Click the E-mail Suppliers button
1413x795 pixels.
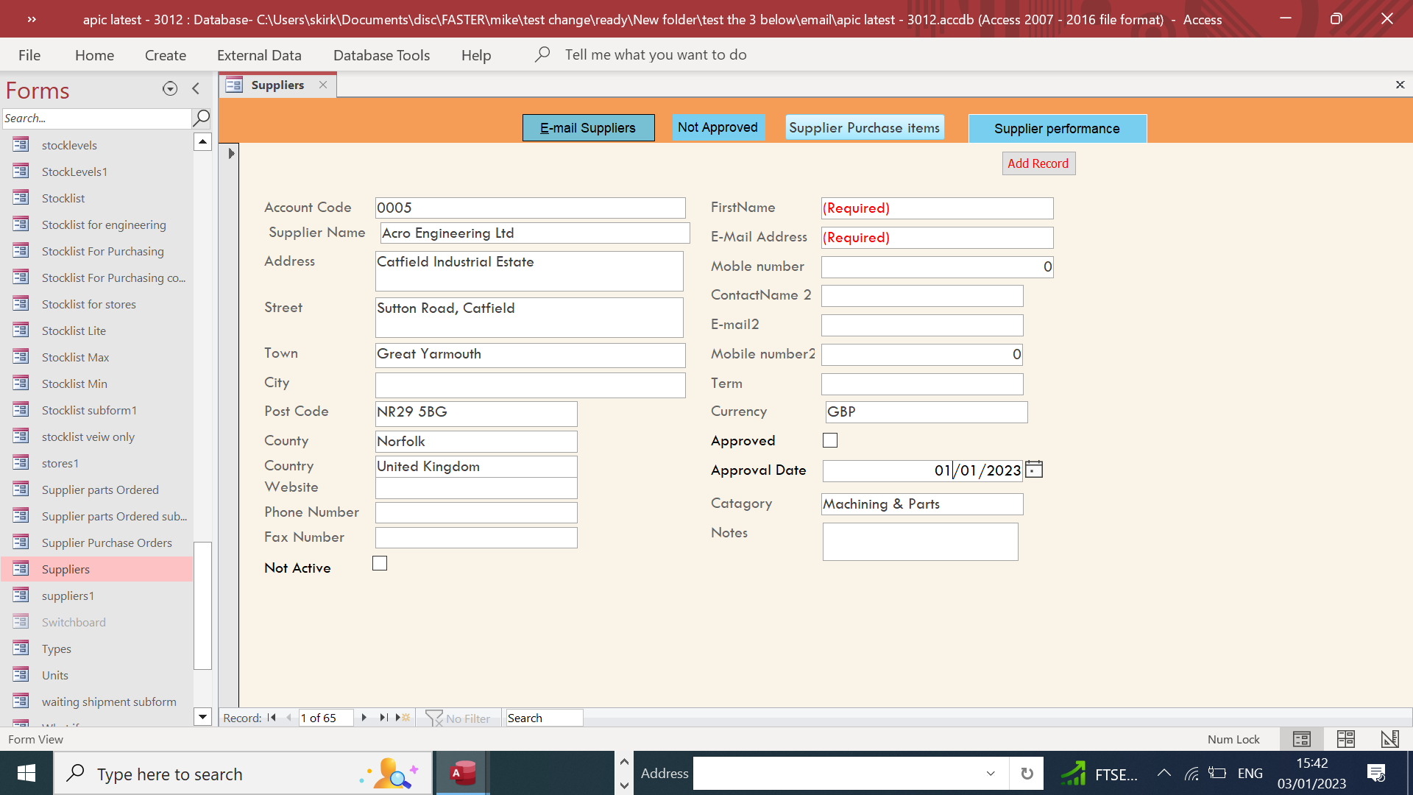588,128
